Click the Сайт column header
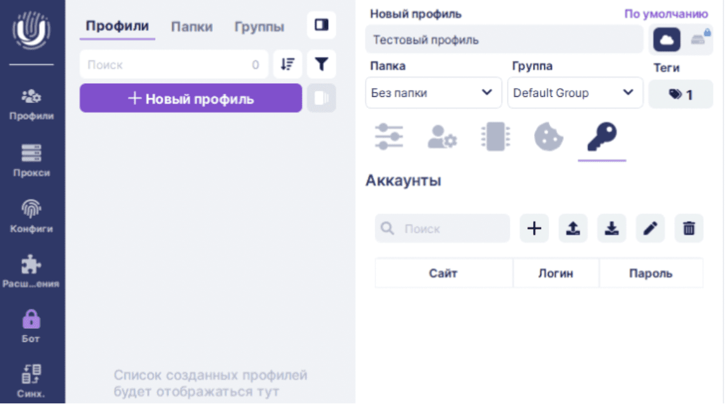Viewport: 726px width, 404px height. 444,273
